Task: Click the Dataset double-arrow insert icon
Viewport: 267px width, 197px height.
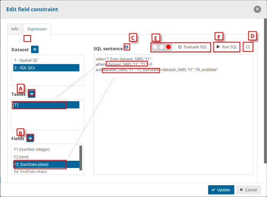Action: [x=34, y=49]
